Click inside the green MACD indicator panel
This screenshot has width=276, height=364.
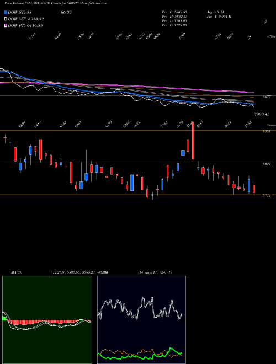[47, 320]
